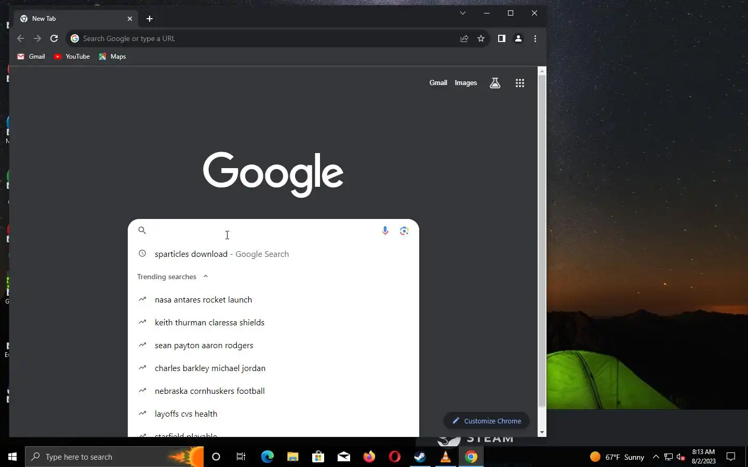Open Gmail bookmark in bookmarks bar

31,57
